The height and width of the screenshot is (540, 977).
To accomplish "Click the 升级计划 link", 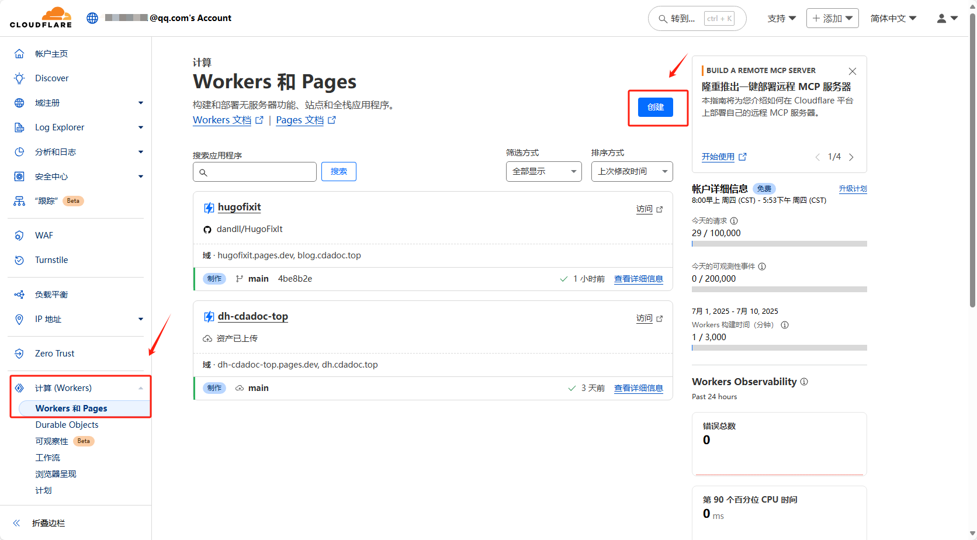I will pos(853,189).
